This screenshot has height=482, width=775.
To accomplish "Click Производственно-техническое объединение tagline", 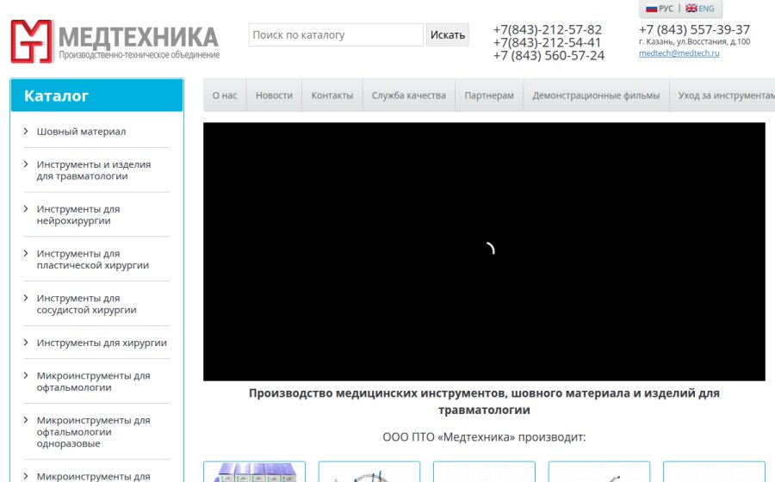I will (139, 55).
